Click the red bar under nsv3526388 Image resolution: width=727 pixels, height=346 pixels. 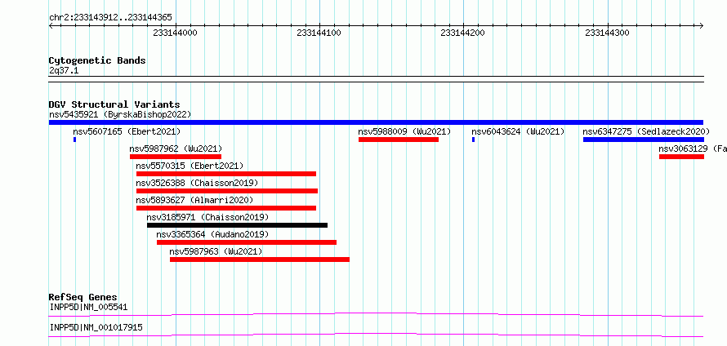click(227, 191)
